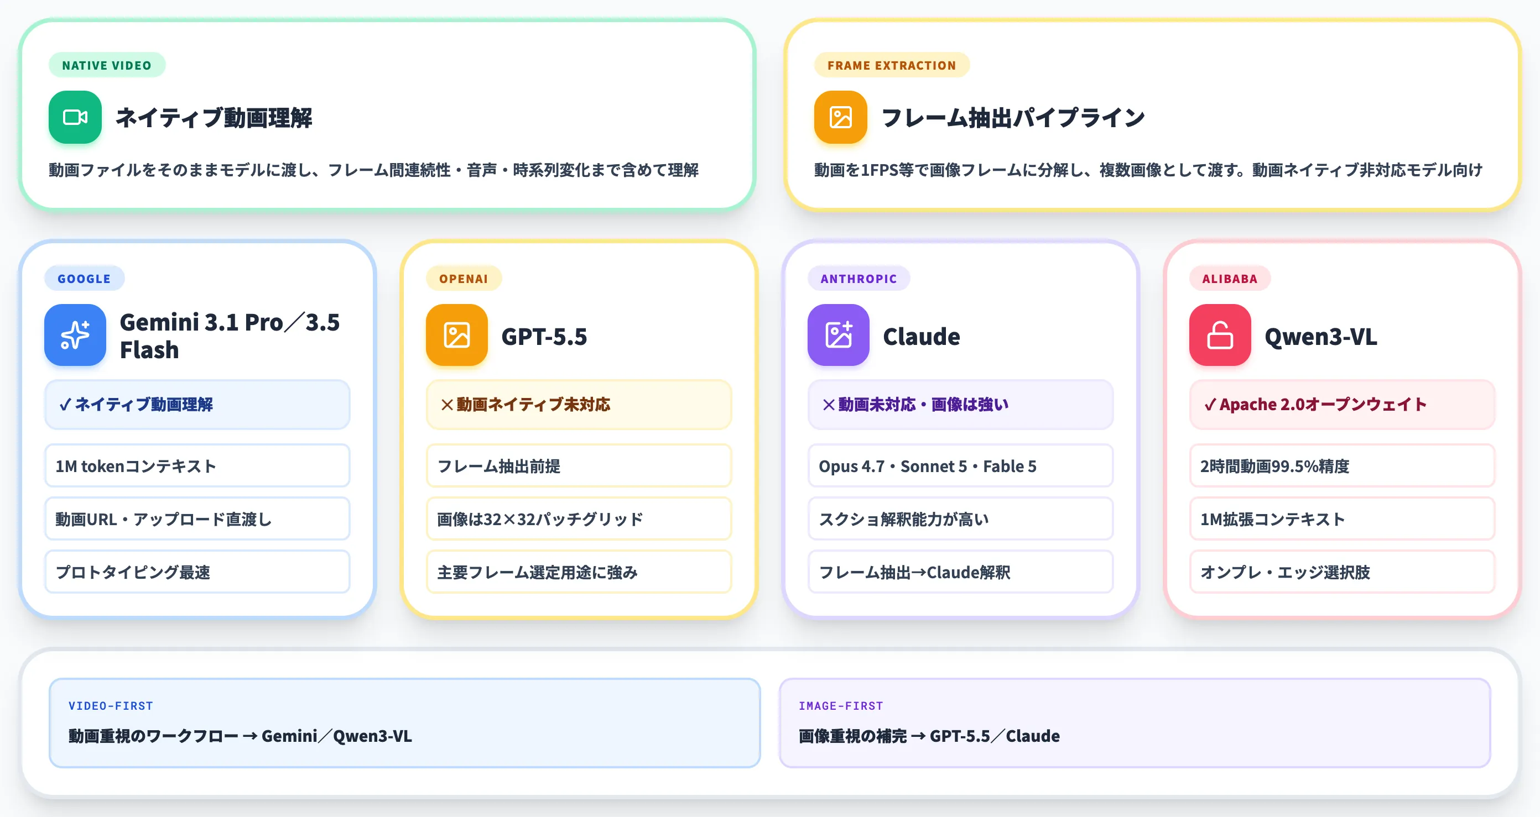The width and height of the screenshot is (1540, 817).
Task: Click the GPT-5.5 title
Action: 544,336
